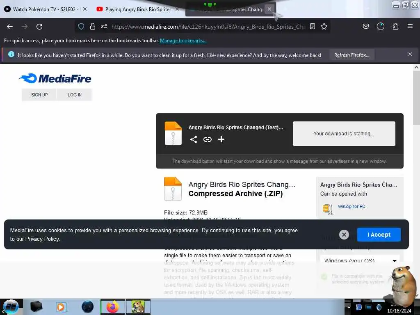Open Firefox from the taskbar
This screenshot has width=420, height=315.
[x=112, y=307]
